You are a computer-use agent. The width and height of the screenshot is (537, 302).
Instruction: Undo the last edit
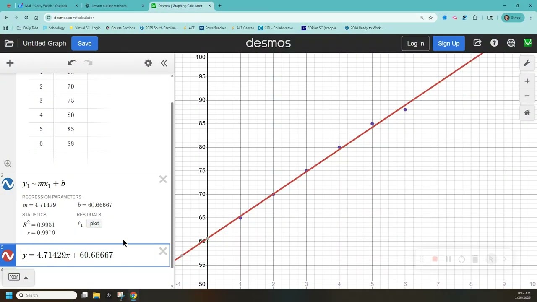click(72, 63)
